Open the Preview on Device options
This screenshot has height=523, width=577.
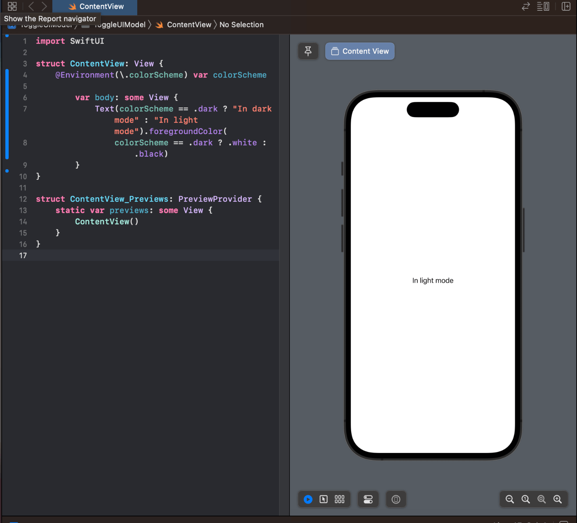(396, 499)
